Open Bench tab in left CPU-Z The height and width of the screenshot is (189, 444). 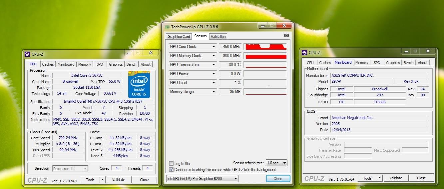(x=131, y=64)
